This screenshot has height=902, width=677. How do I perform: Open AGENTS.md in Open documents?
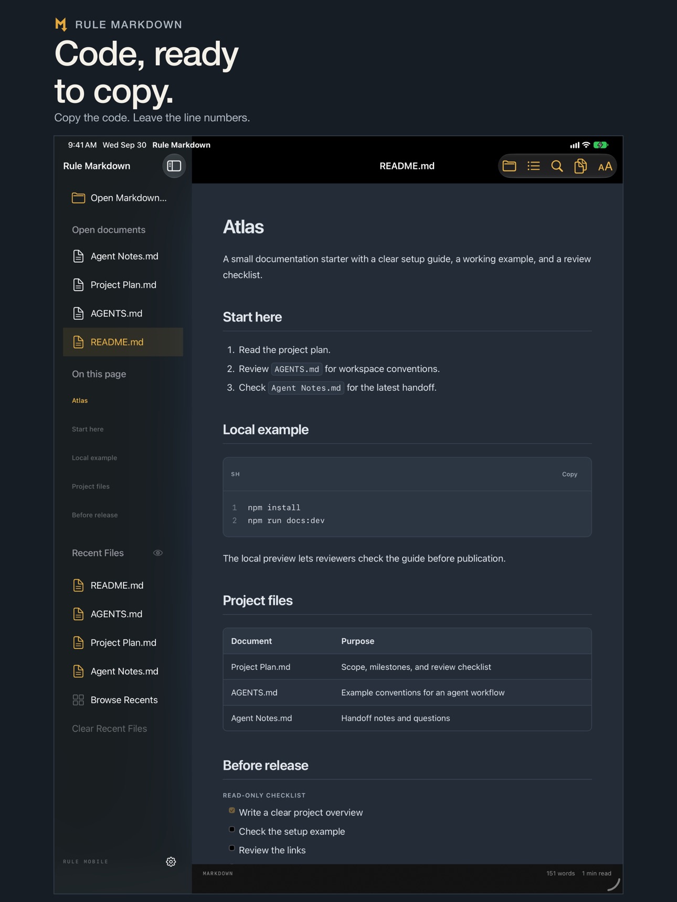click(123, 313)
